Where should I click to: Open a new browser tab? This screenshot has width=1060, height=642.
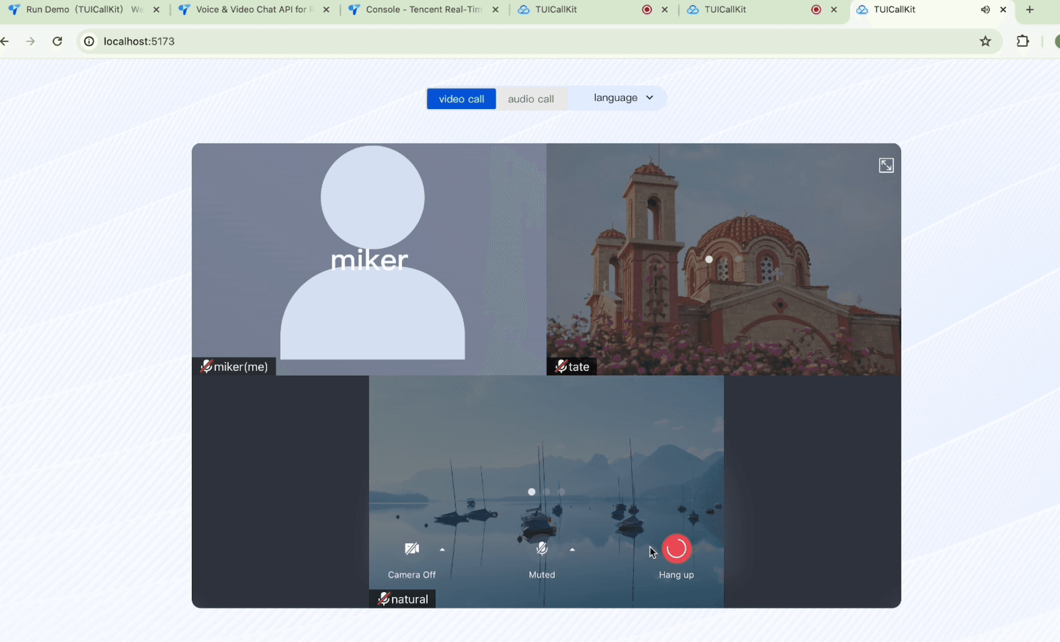click(x=1029, y=10)
